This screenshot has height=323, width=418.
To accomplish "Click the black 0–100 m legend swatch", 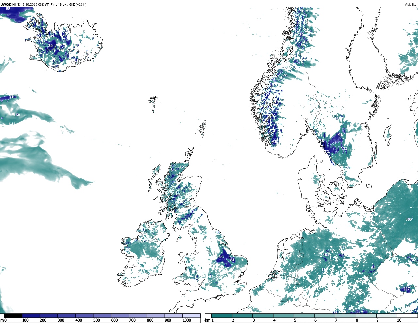I will point(13,316).
